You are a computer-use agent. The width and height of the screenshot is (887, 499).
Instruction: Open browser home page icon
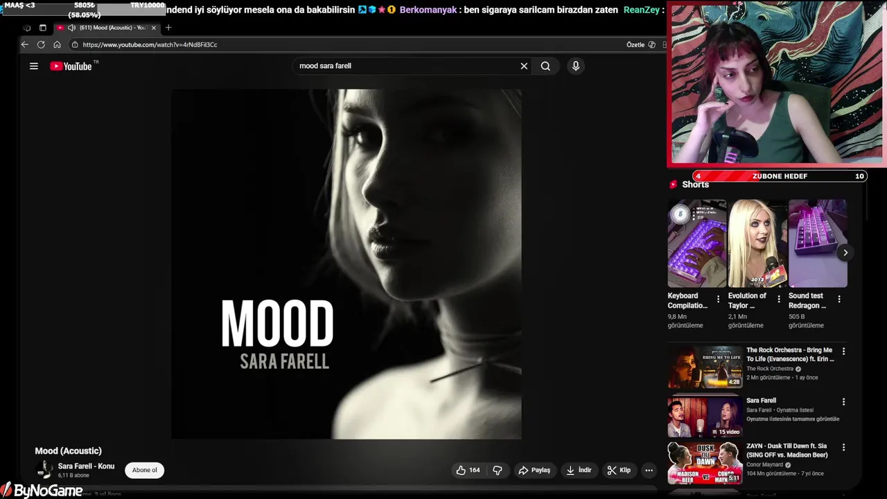coord(57,44)
